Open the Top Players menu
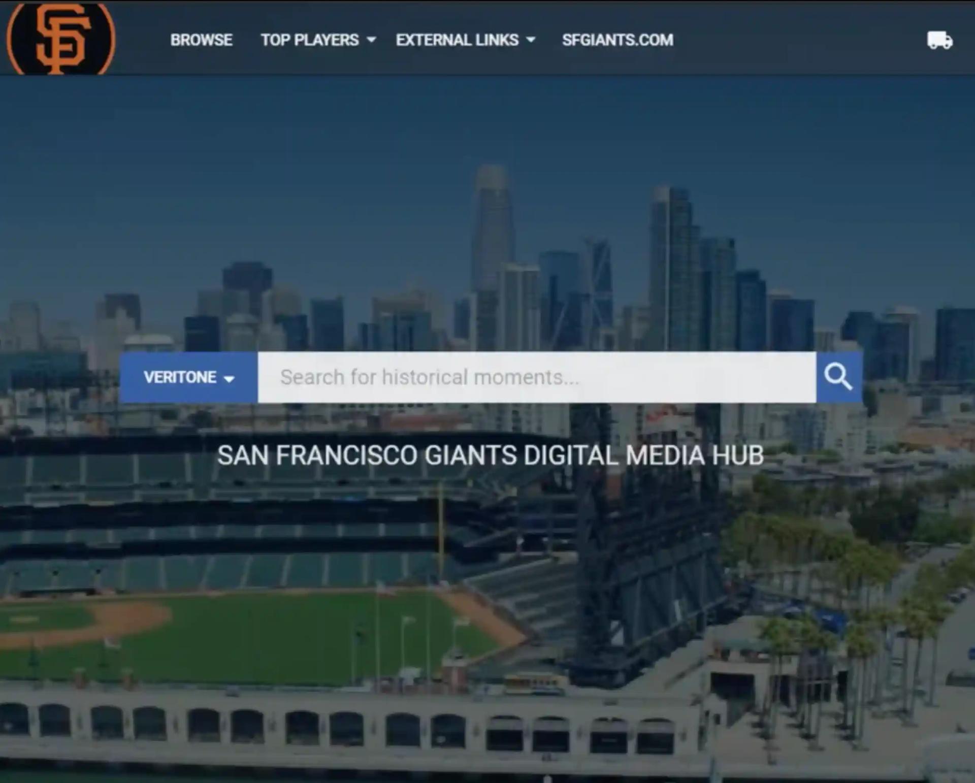The height and width of the screenshot is (783, 975). tap(309, 40)
